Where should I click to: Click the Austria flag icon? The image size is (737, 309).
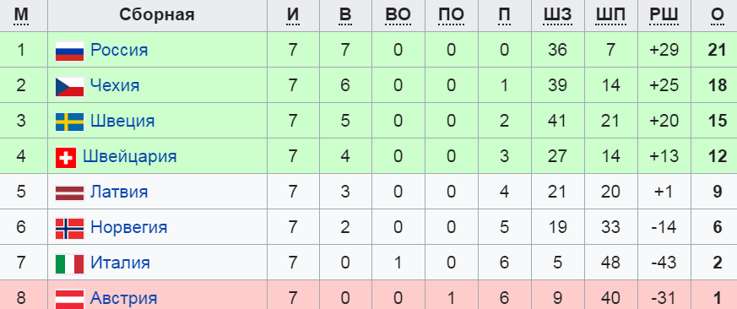pos(69,299)
